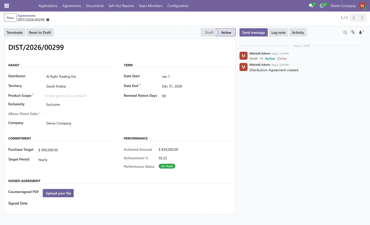Open the Sell-Out Reports menu

pos(121,6)
